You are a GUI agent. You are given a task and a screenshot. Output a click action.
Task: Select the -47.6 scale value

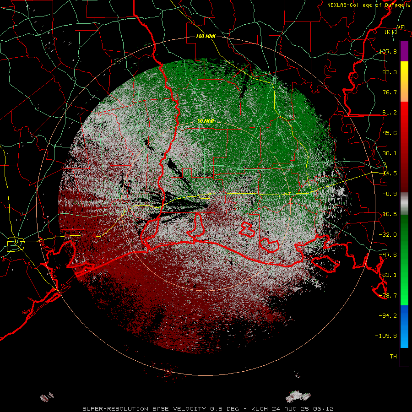(388, 255)
